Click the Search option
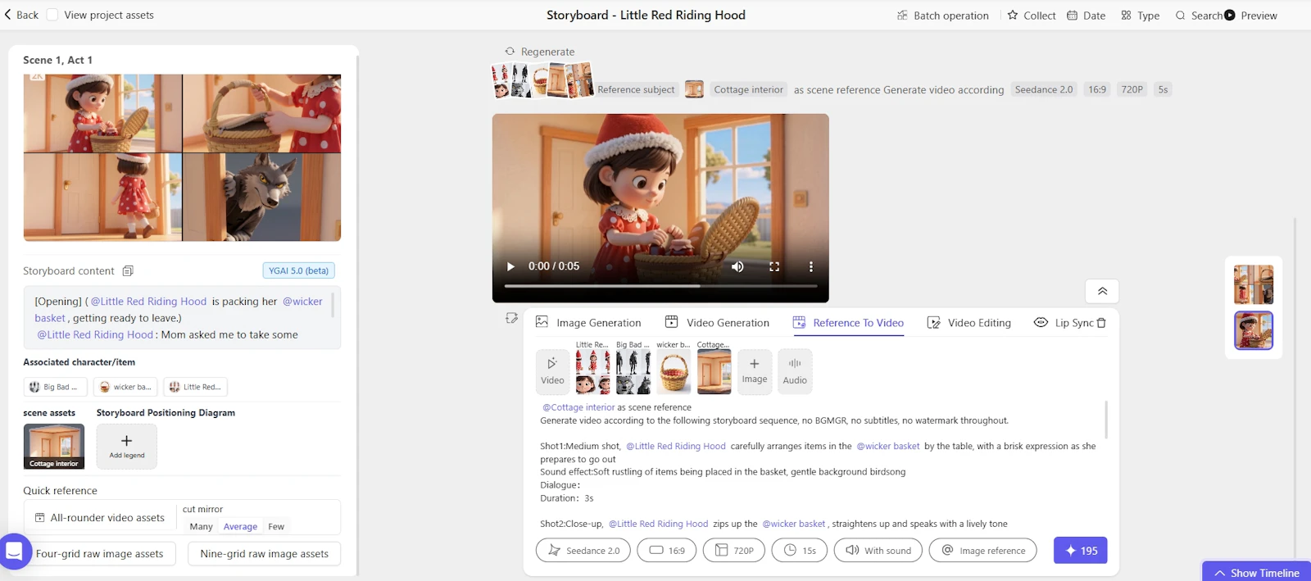The image size is (1311, 581). point(1199,16)
